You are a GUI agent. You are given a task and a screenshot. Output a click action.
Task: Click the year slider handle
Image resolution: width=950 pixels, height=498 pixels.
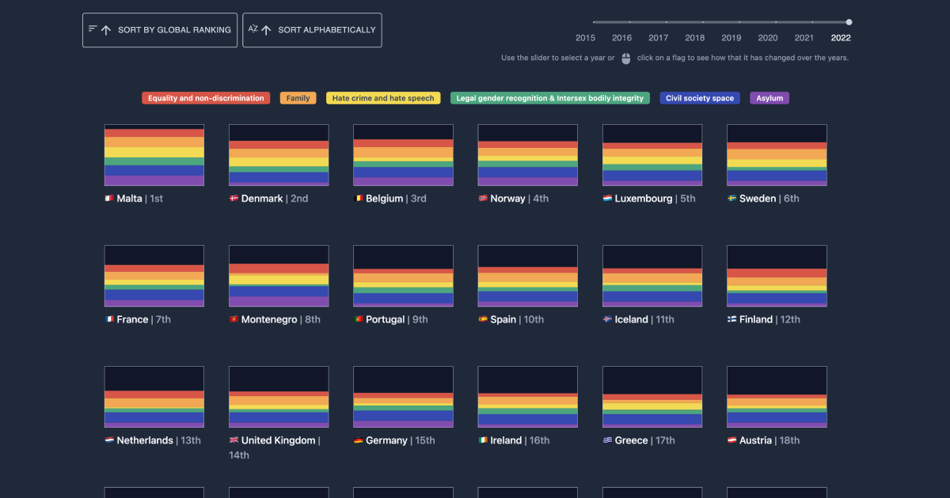(849, 22)
